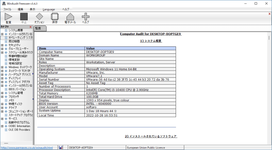Save the report with the 保存 toolbar icon

click(x=55, y=18)
